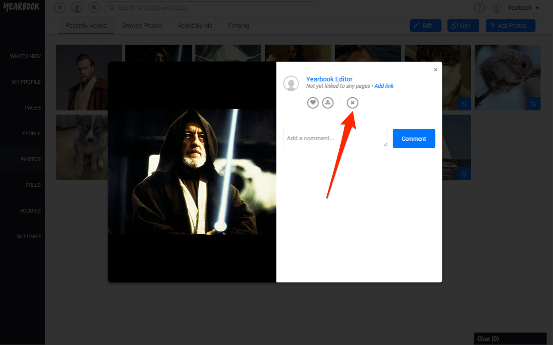Click the unlink icon on the sailboat photo
Image resolution: width=553 pixels, height=345 pixels.
point(464,174)
